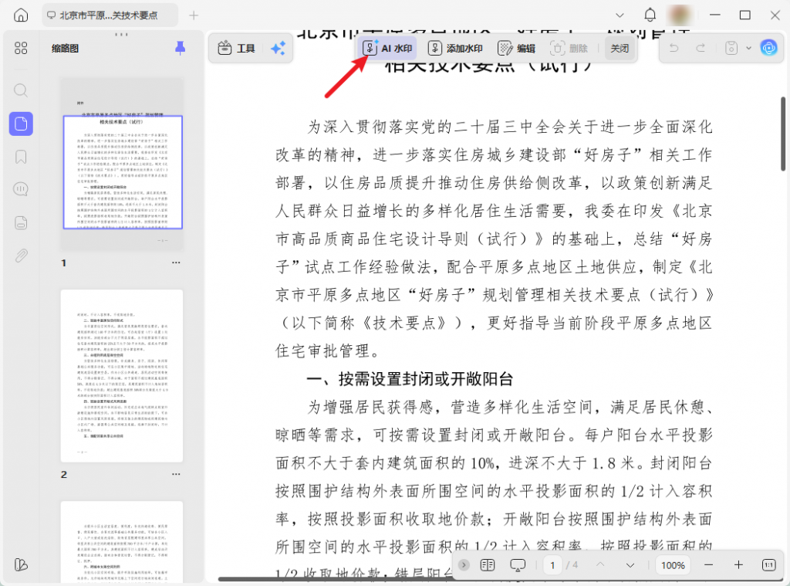This screenshot has width=790, height=586.
Task: Click the AI 水印 watermark button
Action: 387,48
